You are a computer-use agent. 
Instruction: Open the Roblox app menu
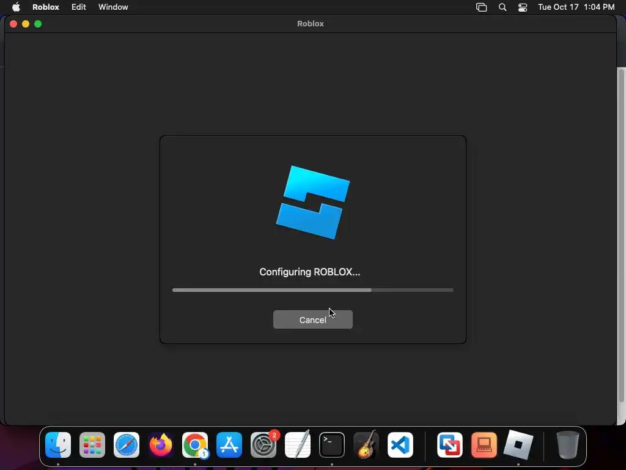[x=45, y=7]
